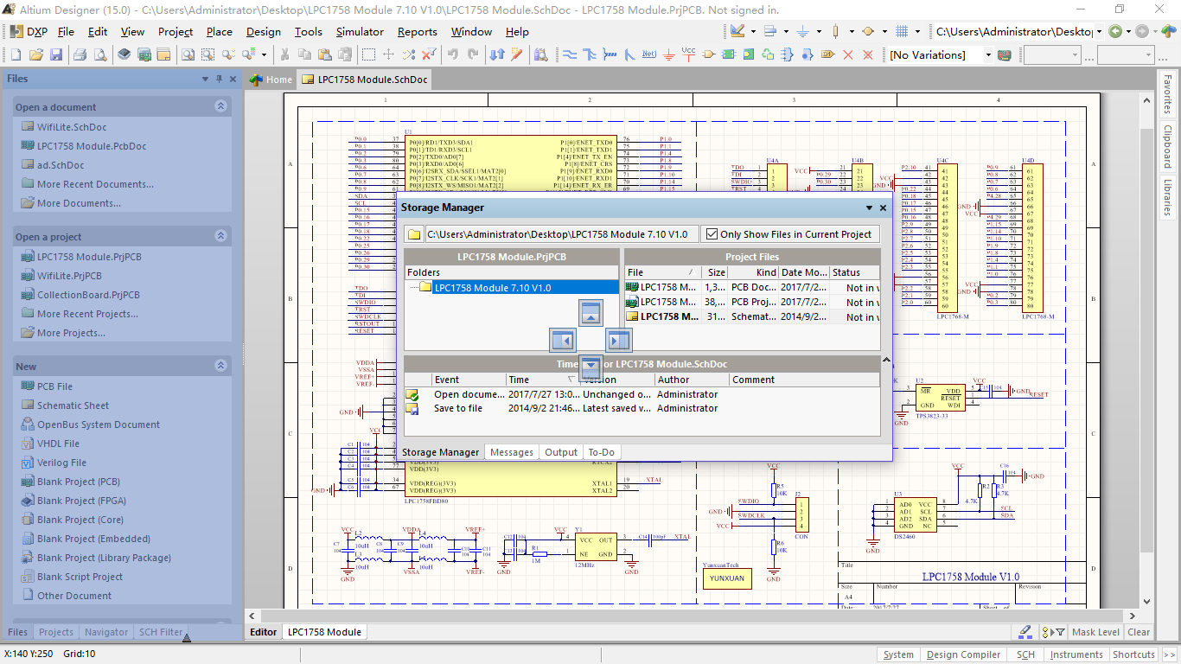This screenshot has width=1181, height=664.
Task: Open the No Variations dropdown
Action: pyautogui.click(x=988, y=54)
